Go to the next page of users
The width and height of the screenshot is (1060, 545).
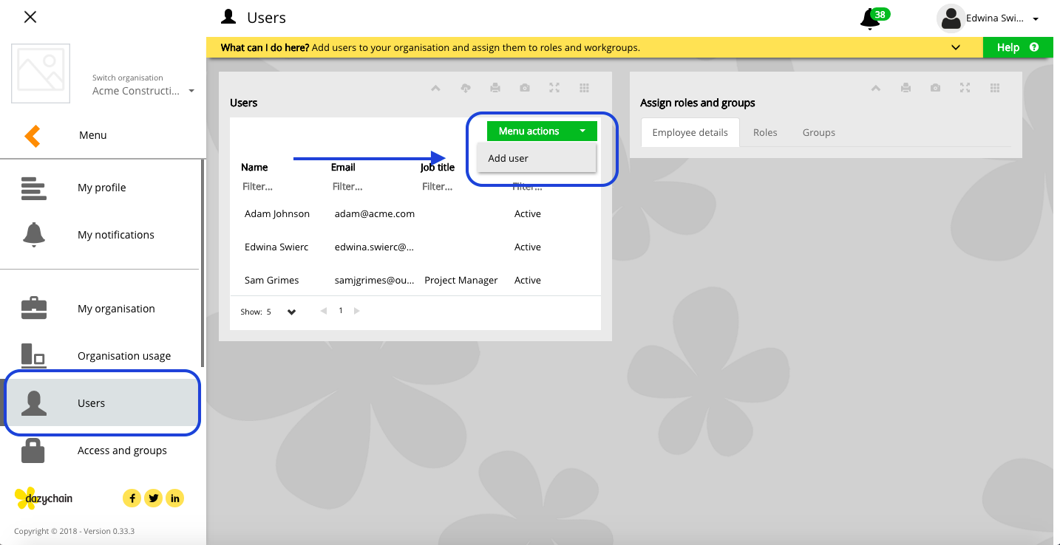coord(357,311)
